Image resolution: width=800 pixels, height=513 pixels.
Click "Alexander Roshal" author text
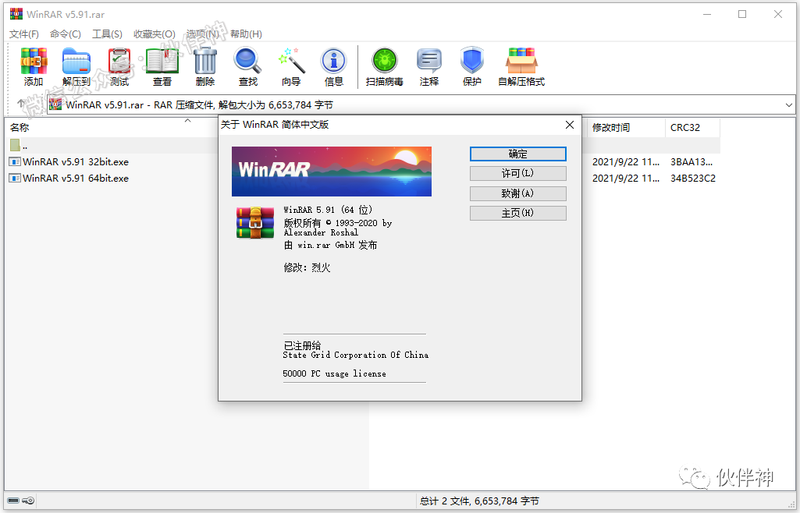coord(321,233)
